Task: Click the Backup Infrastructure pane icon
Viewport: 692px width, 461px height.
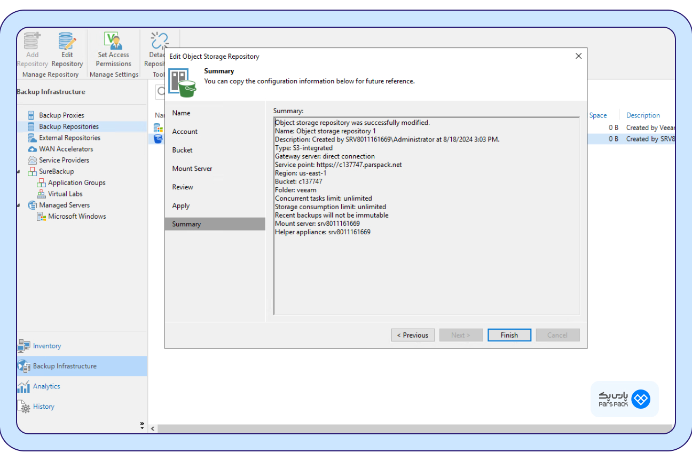Action: 24,366
